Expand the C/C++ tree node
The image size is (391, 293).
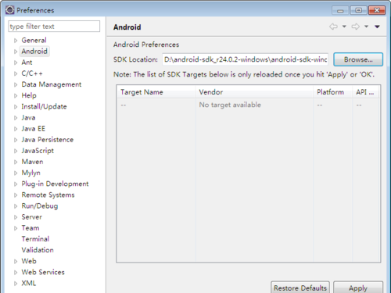click(x=16, y=73)
